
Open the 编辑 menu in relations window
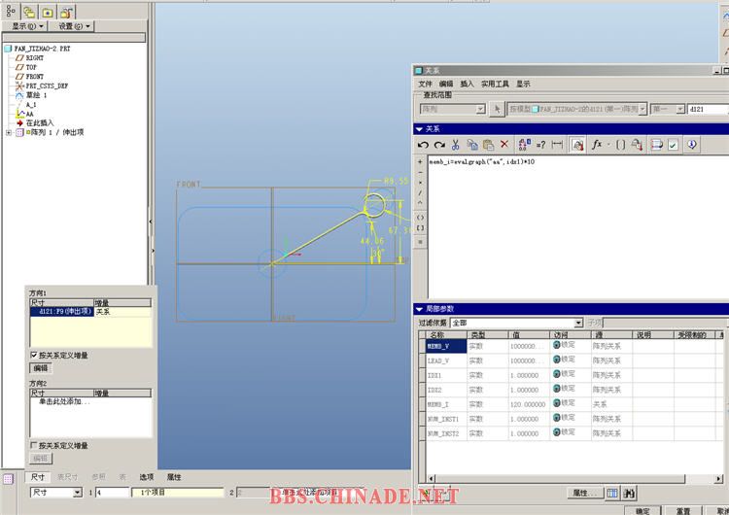point(446,85)
